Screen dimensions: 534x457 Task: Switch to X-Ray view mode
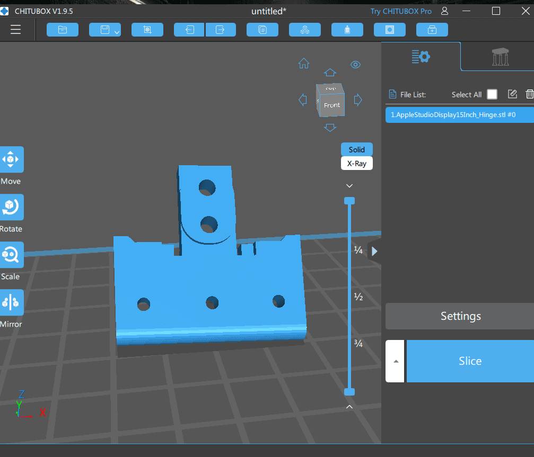[x=356, y=164]
